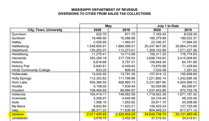Click the highlighted Jackson city name
Viewport: 209px width, 121px height.
point(18,114)
